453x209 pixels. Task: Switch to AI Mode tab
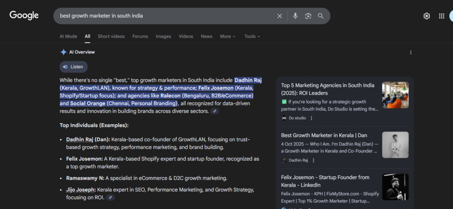tap(68, 36)
